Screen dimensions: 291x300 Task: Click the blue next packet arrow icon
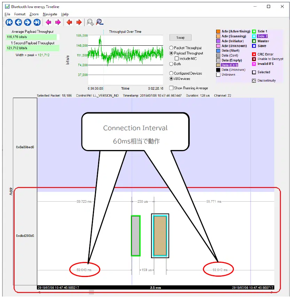[28, 22]
